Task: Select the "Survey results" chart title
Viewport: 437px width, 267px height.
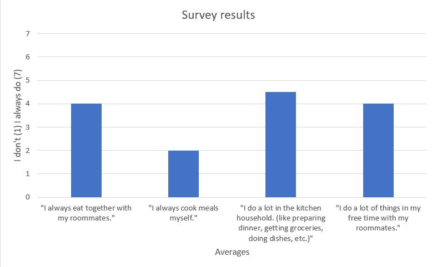Action: point(218,15)
